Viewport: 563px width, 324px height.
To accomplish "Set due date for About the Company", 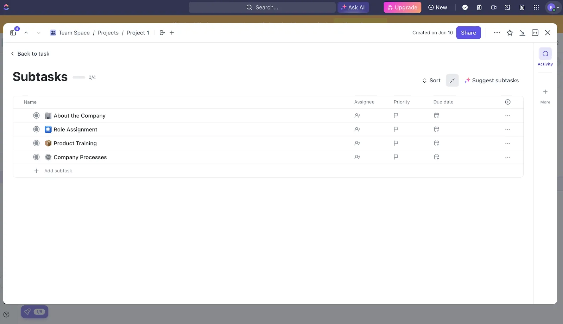I will (436, 115).
